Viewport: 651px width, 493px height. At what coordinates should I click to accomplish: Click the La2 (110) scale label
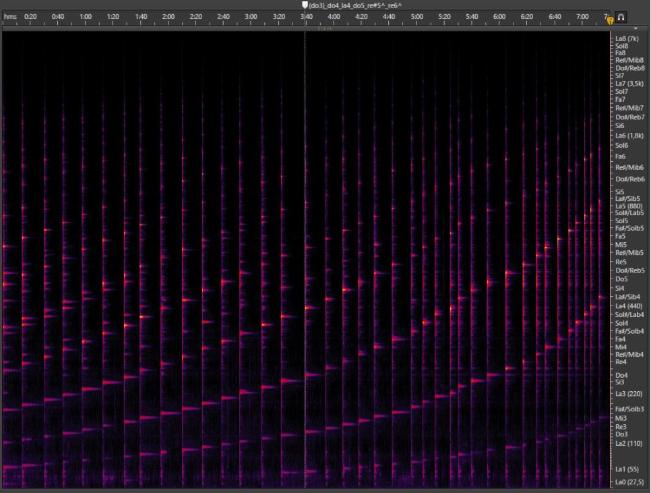click(627, 443)
